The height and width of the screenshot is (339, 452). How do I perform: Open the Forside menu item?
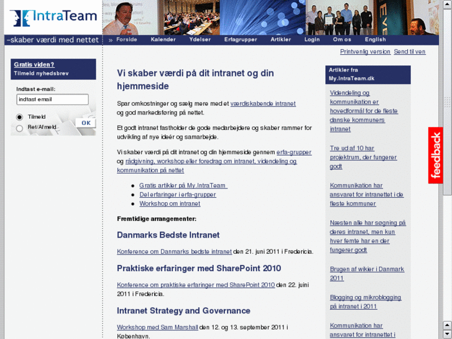tap(127, 40)
